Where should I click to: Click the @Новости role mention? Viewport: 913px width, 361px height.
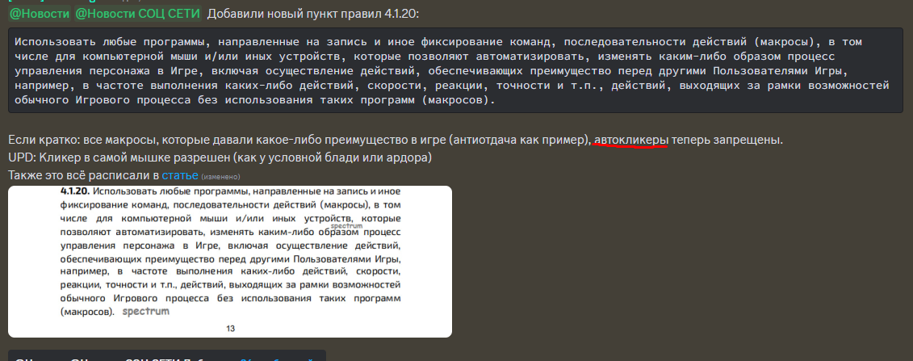[x=40, y=14]
